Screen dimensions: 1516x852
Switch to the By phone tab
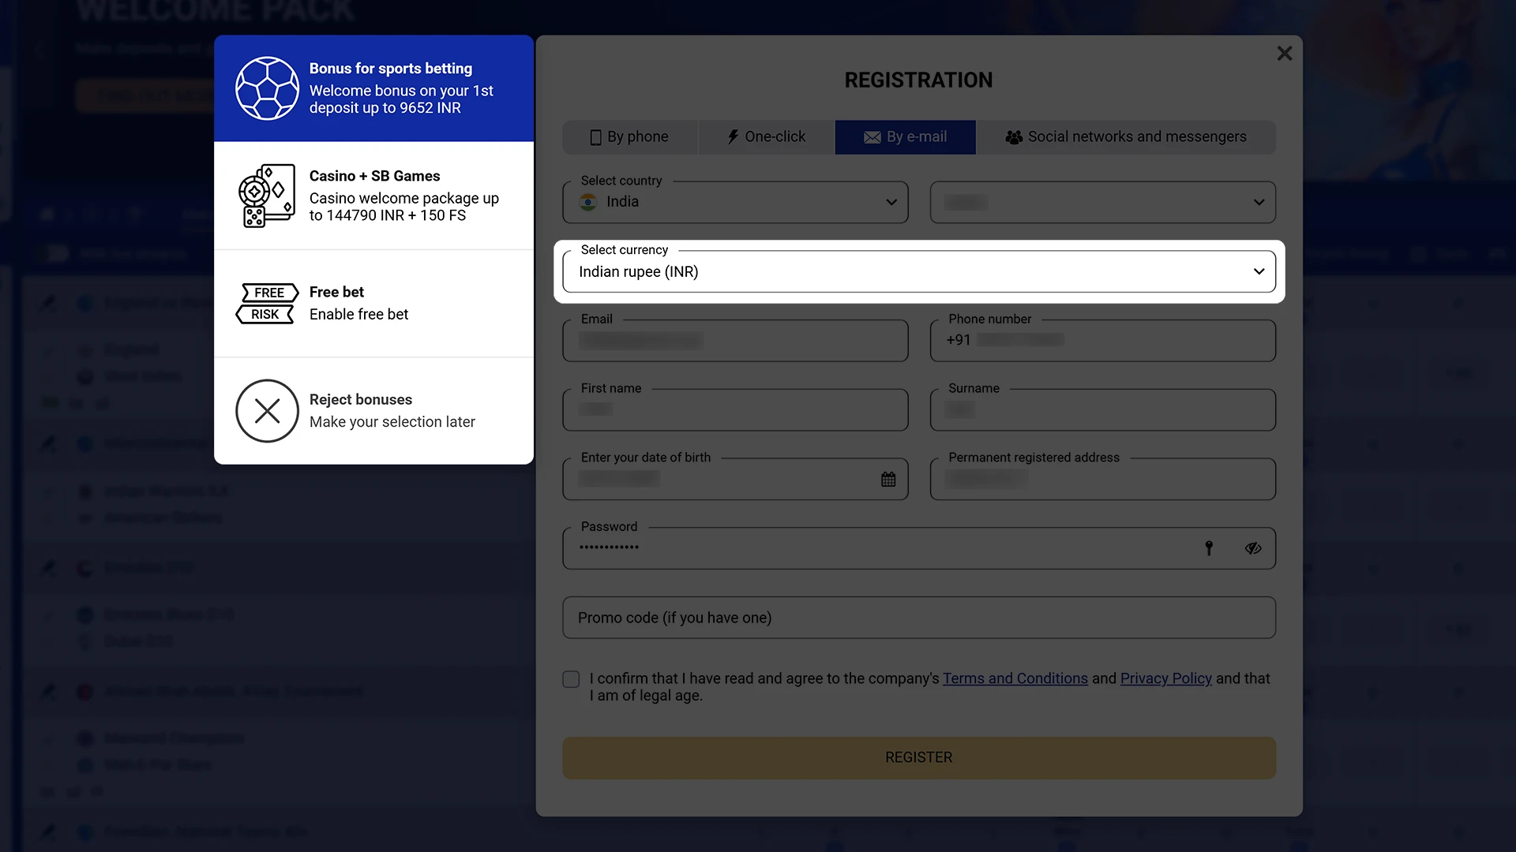pos(629,136)
